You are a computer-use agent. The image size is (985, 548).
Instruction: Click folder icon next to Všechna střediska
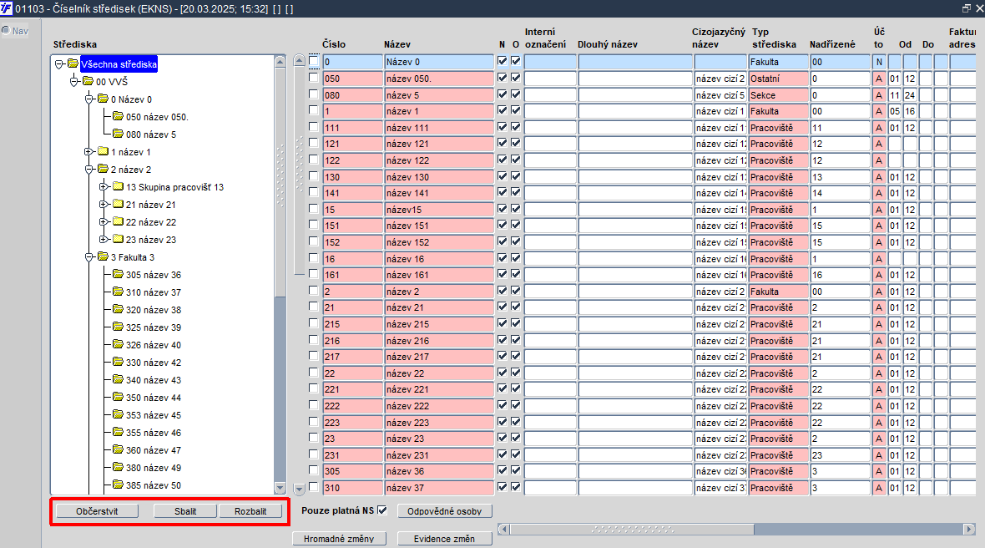point(73,64)
